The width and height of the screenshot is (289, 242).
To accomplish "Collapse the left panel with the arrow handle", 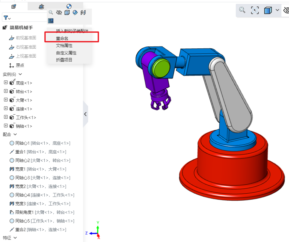I will 85,114.
